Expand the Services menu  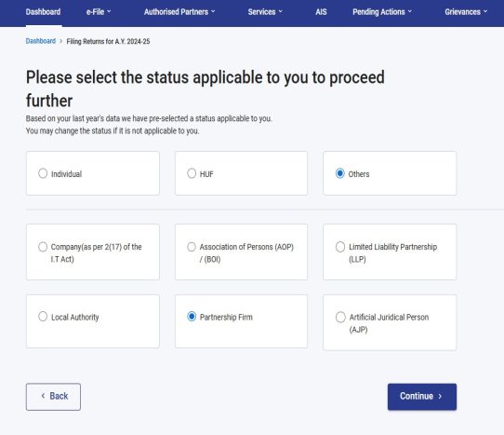point(265,12)
